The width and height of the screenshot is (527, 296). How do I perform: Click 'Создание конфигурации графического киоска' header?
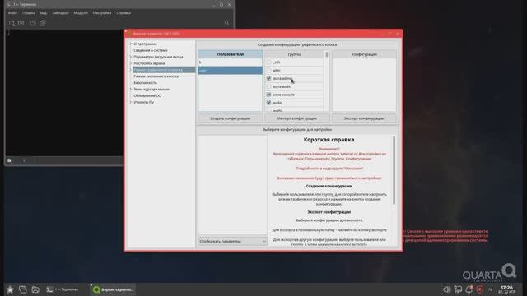tap(297, 44)
